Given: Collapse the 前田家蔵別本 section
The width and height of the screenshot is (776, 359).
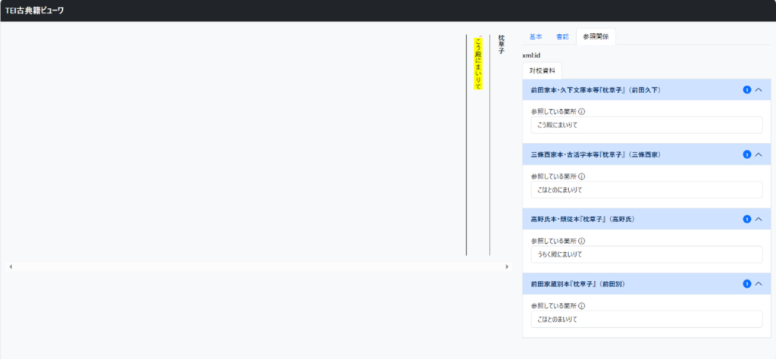Looking at the screenshot, I should coord(759,284).
